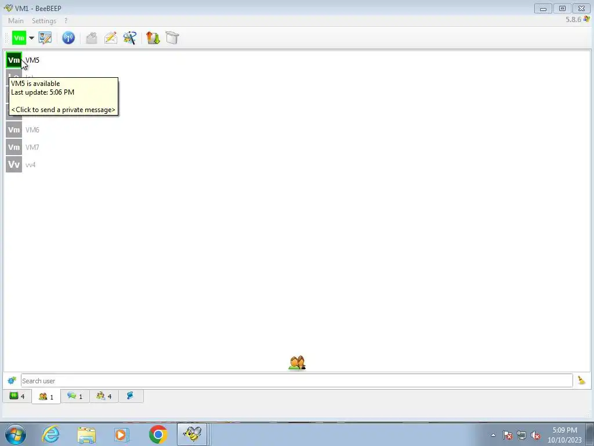Click the VM5 user name
Image resolution: width=594 pixels, height=446 pixels.
point(32,60)
